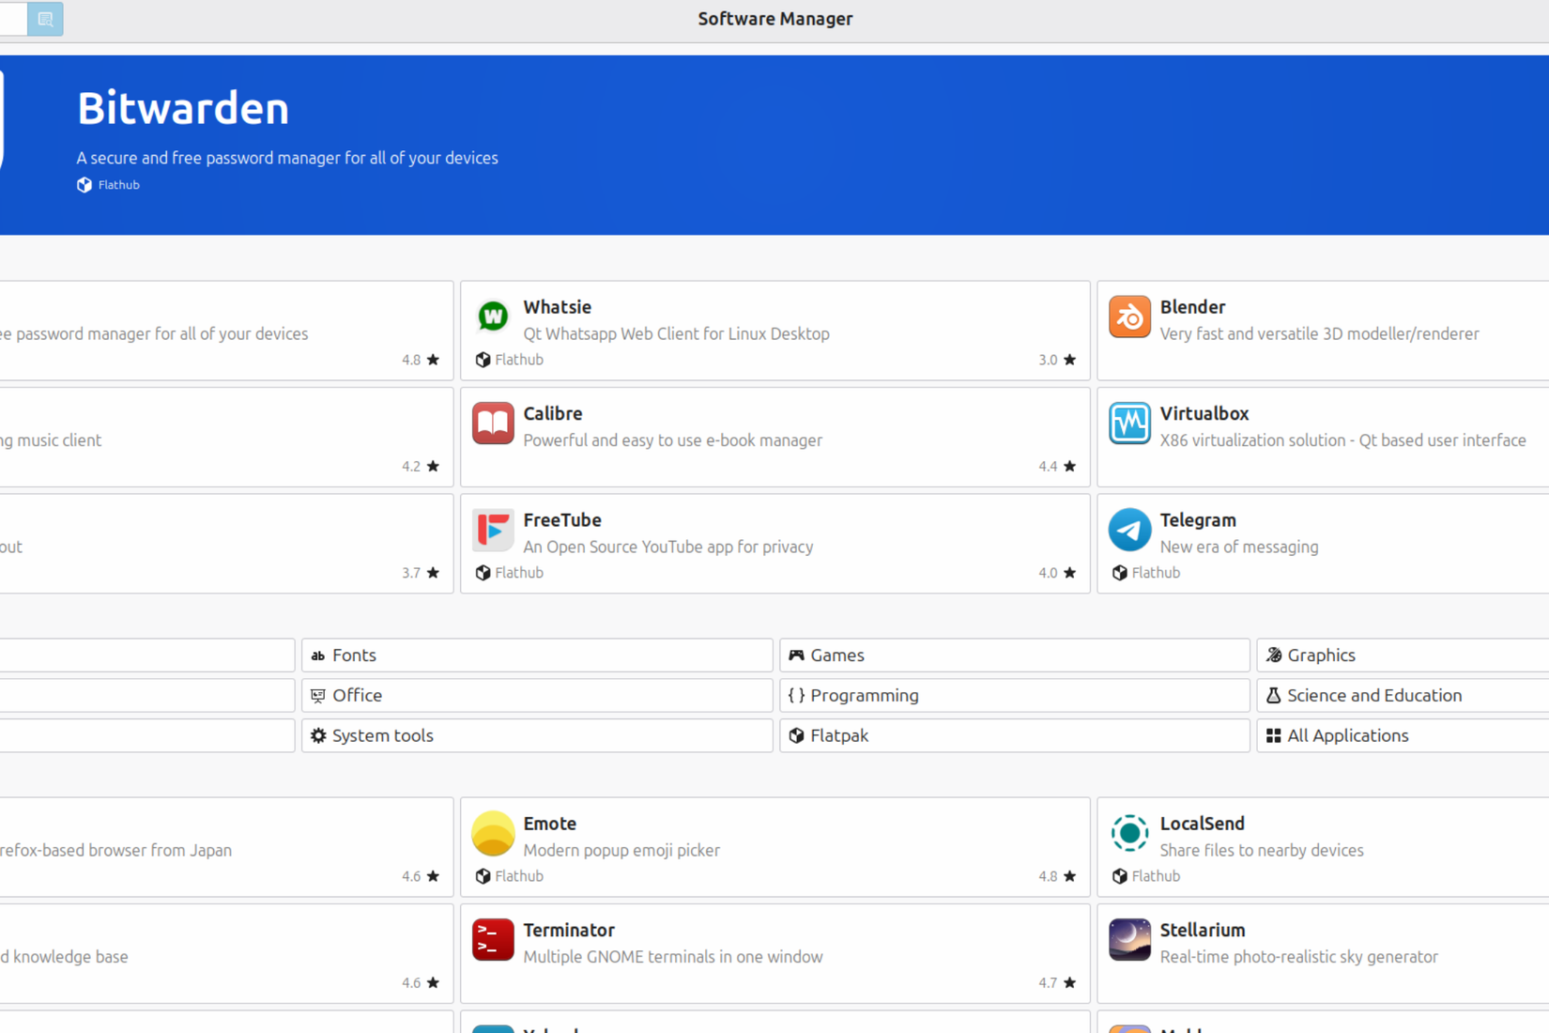This screenshot has width=1549, height=1033.
Task: Select the Stellarium night-sky icon
Action: point(1129,940)
